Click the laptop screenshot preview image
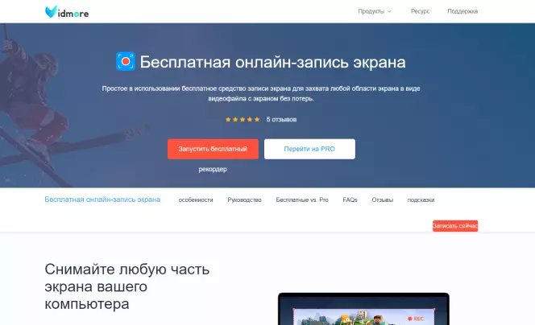The width and height of the screenshot is (535, 325). (x=363, y=309)
